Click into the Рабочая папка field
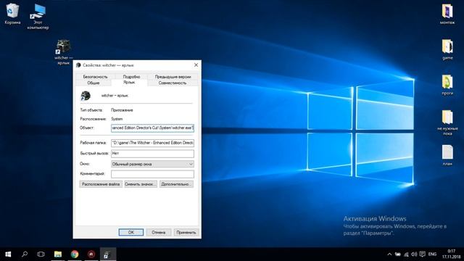Screen dimensions: 464x261 [x=152, y=143]
